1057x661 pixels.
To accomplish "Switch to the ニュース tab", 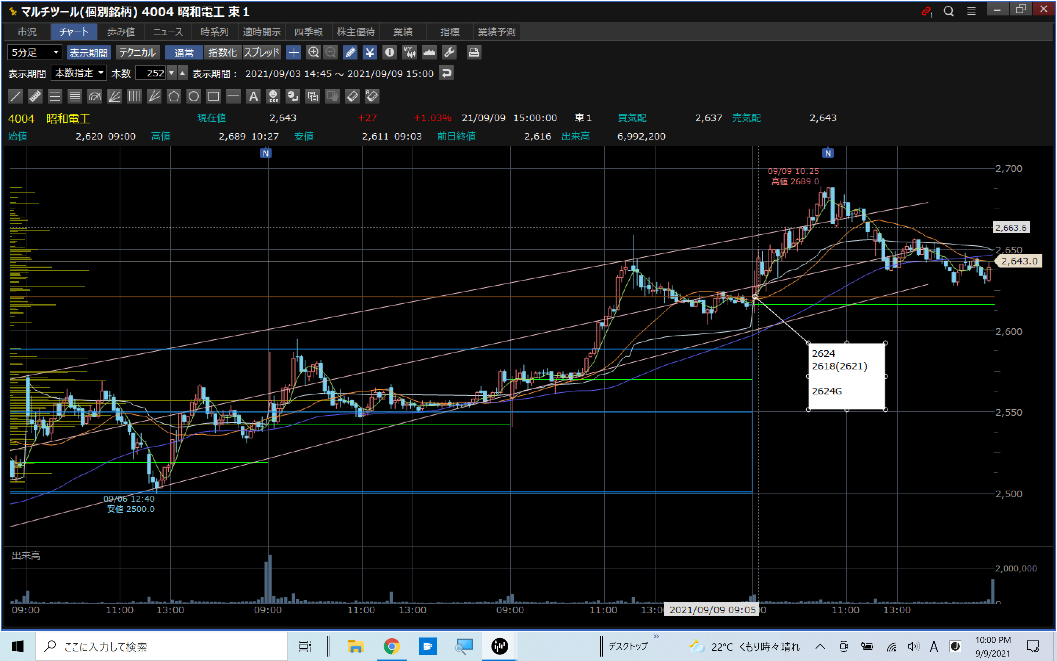I will point(168,32).
